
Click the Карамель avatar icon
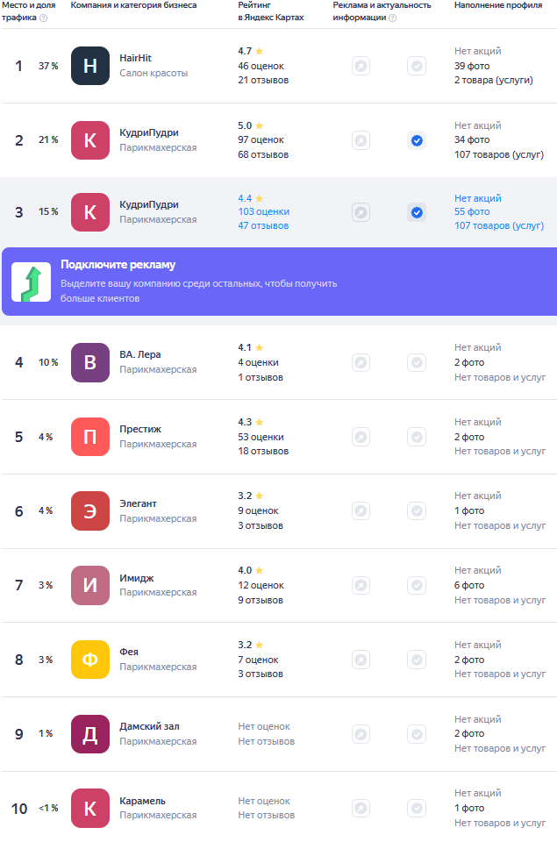click(90, 808)
